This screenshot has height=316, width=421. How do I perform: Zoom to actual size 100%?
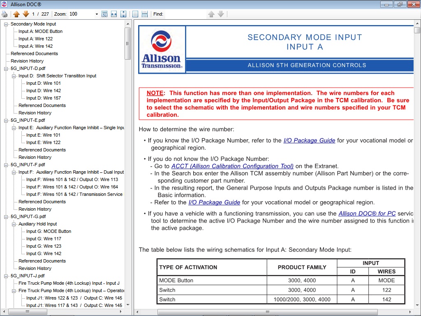(104, 14)
